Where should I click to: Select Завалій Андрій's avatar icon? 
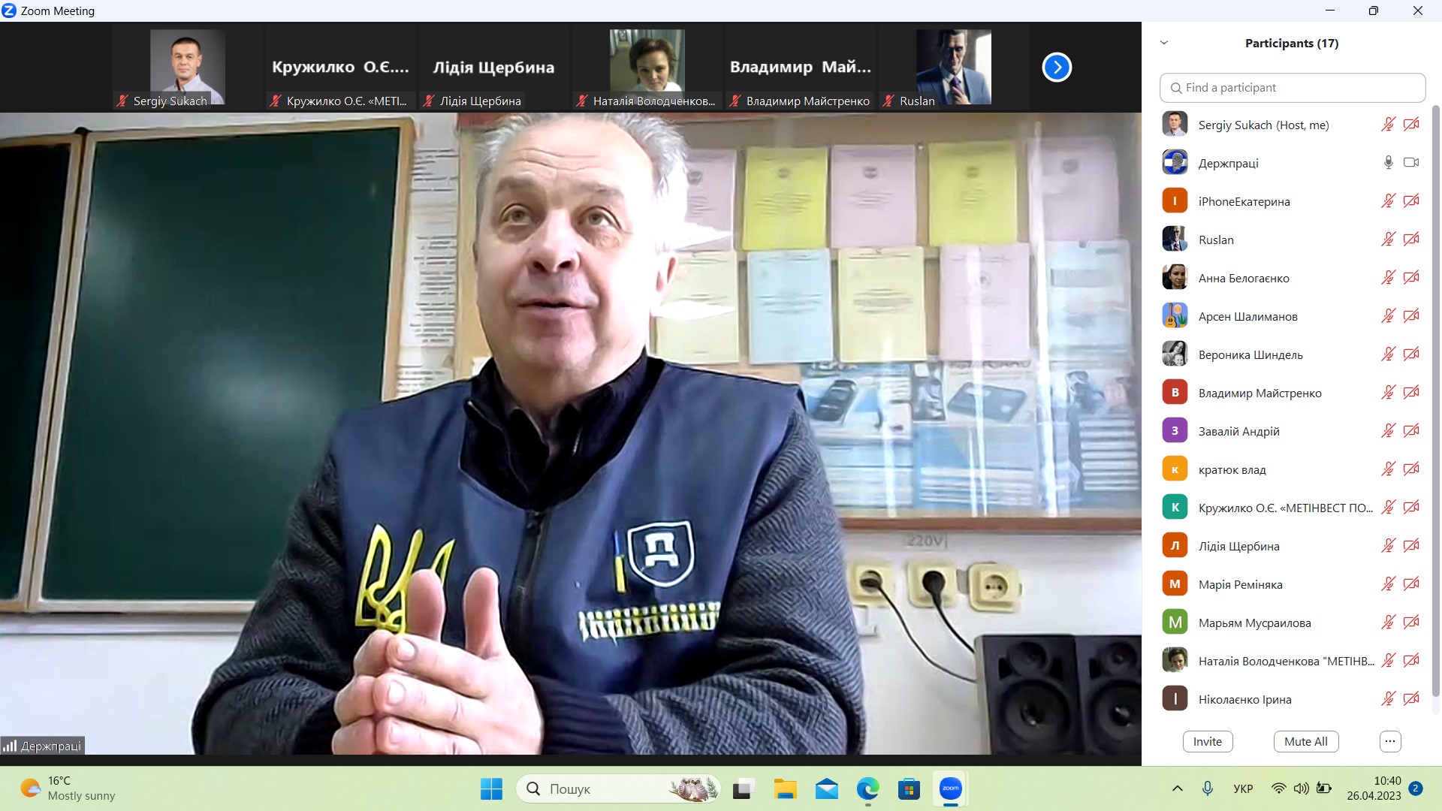(x=1175, y=431)
